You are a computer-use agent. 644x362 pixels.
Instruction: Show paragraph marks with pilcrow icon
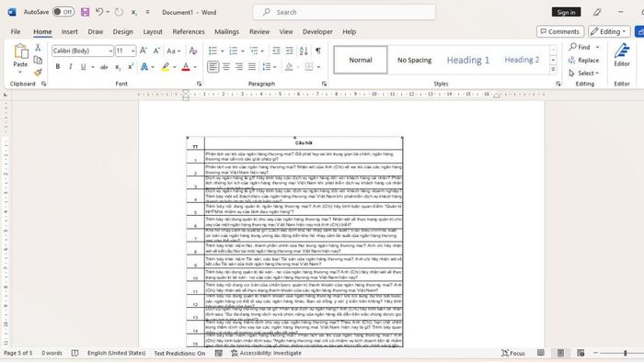(318, 51)
